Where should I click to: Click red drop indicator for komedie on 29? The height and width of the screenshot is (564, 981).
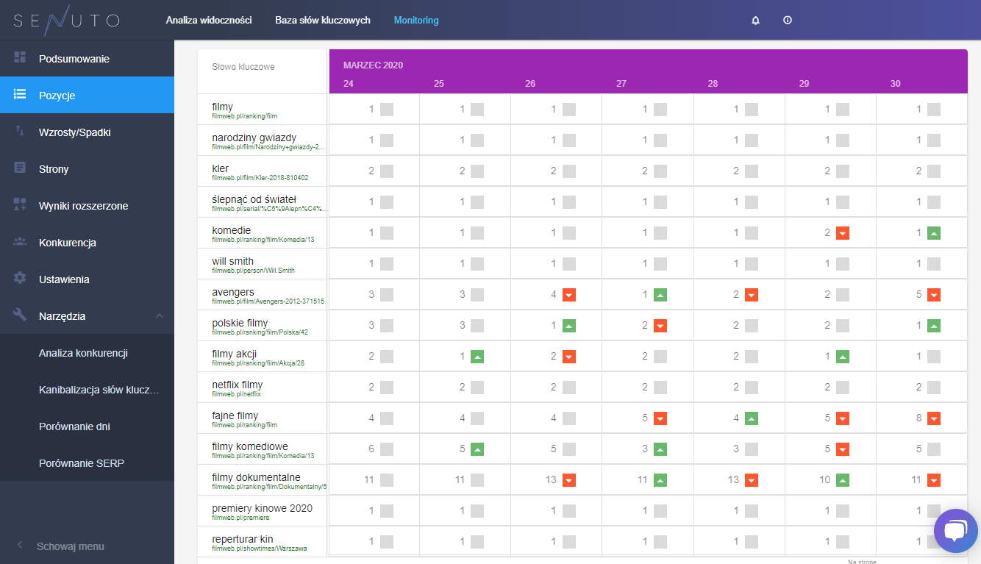click(843, 233)
